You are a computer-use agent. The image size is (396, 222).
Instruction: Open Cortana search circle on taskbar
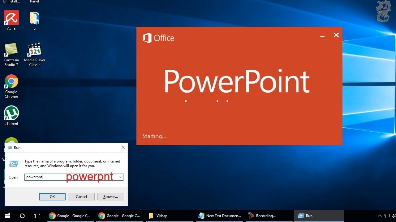(x=22, y=216)
